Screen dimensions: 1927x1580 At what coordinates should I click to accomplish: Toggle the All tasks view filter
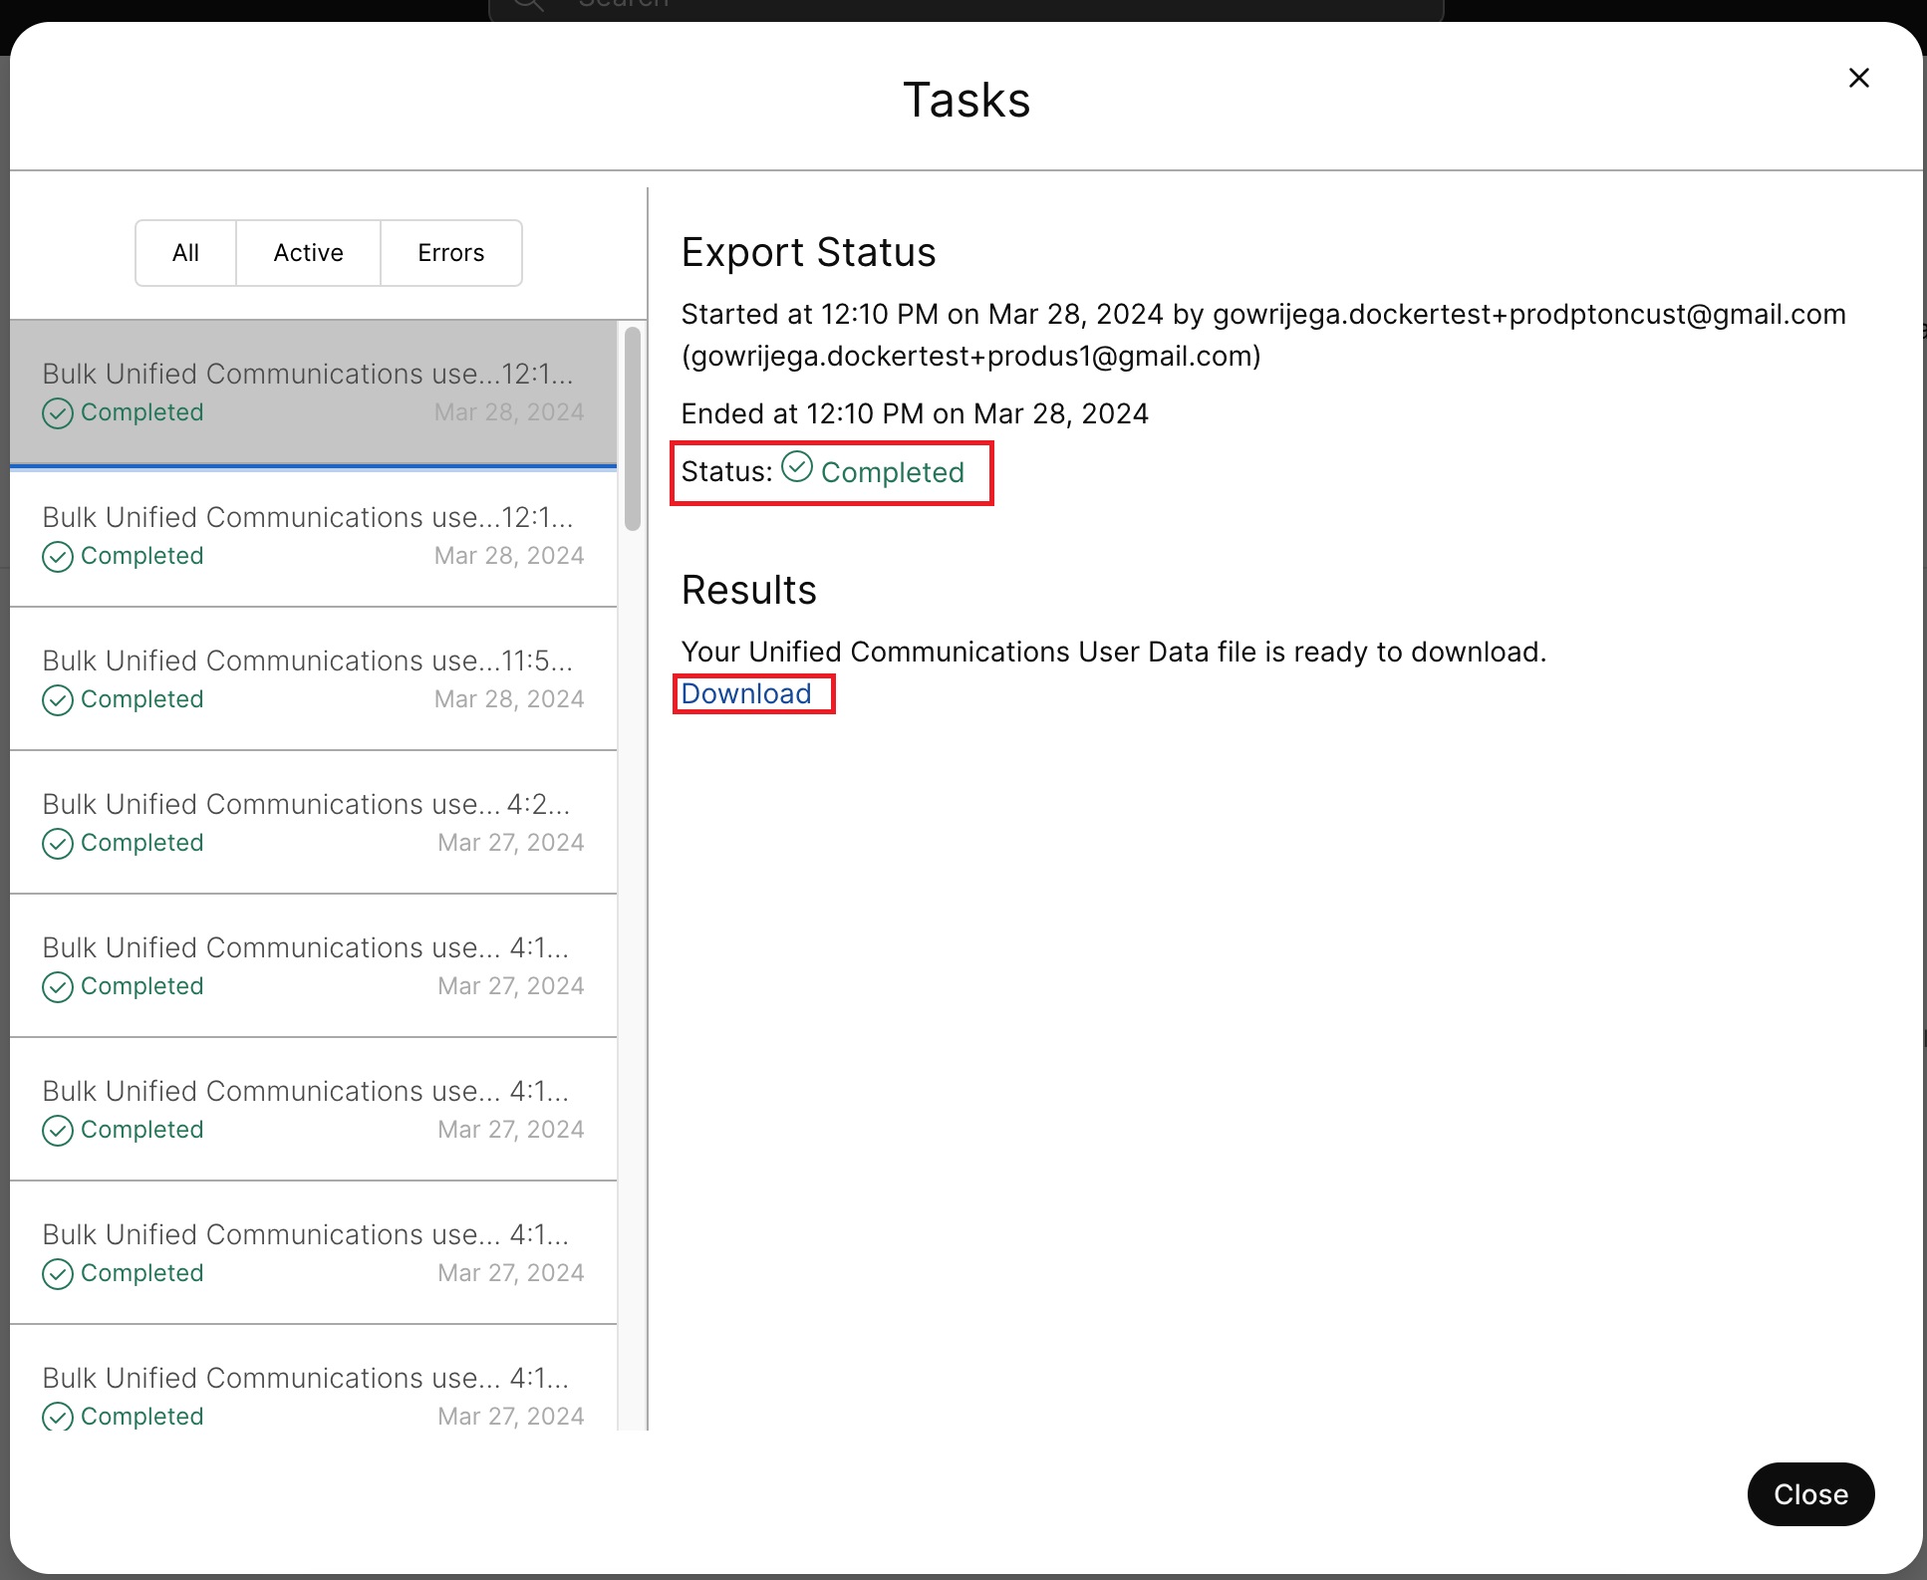point(184,251)
